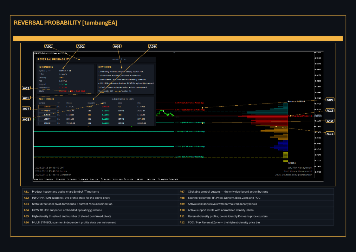Click the A11 callout badge
Image resolution: width=356 pixels, height=252 pixels.
coord(330,134)
